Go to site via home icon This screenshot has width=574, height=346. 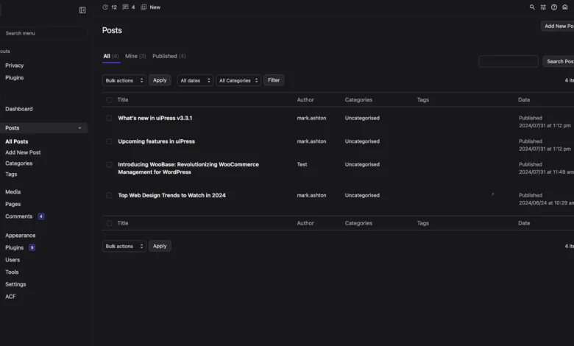coord(565,7)
